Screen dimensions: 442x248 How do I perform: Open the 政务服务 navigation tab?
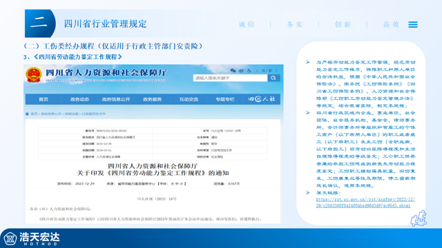152,99
